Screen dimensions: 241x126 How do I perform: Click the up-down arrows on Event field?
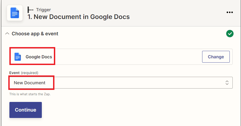point(227,83)
